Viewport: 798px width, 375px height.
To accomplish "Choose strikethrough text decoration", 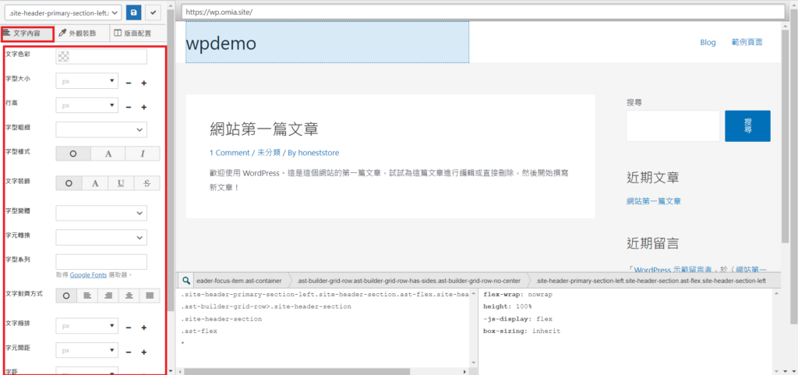I will [147, 183].
